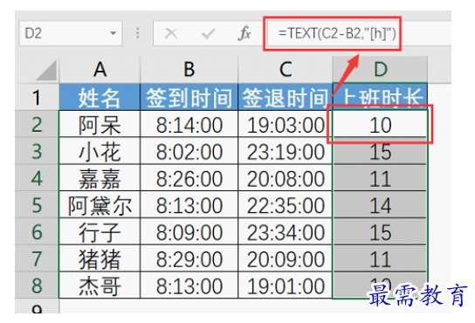Select column C header
This screenshot has width=475, height=323.
point(286,70)
